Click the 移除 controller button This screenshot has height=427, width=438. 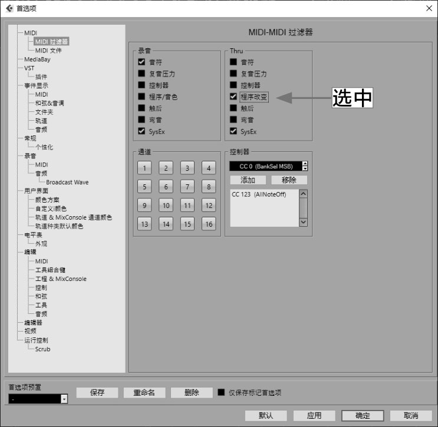(289, 180)
